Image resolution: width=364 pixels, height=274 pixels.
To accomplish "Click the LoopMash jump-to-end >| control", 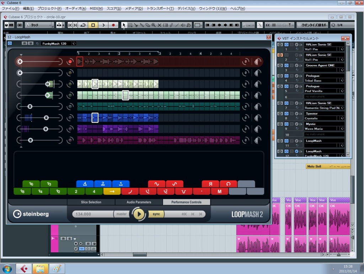I will click(200, 214).
